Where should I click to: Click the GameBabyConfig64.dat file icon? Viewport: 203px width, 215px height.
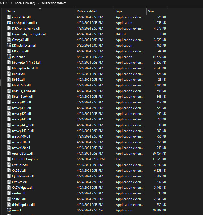[9, 34]
